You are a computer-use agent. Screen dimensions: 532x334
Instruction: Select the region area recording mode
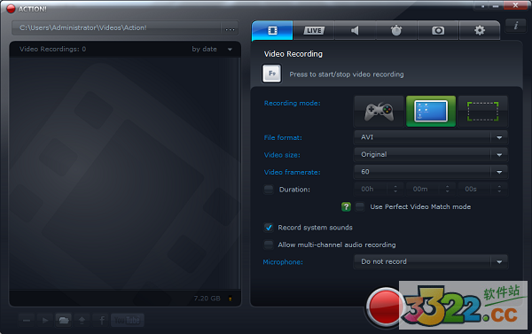pos(483,112)
